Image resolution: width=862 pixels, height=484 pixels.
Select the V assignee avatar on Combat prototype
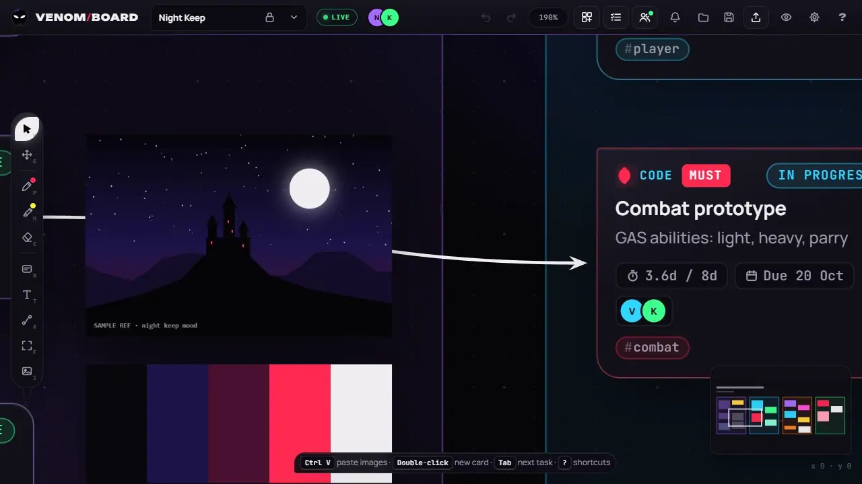(632, 311)
